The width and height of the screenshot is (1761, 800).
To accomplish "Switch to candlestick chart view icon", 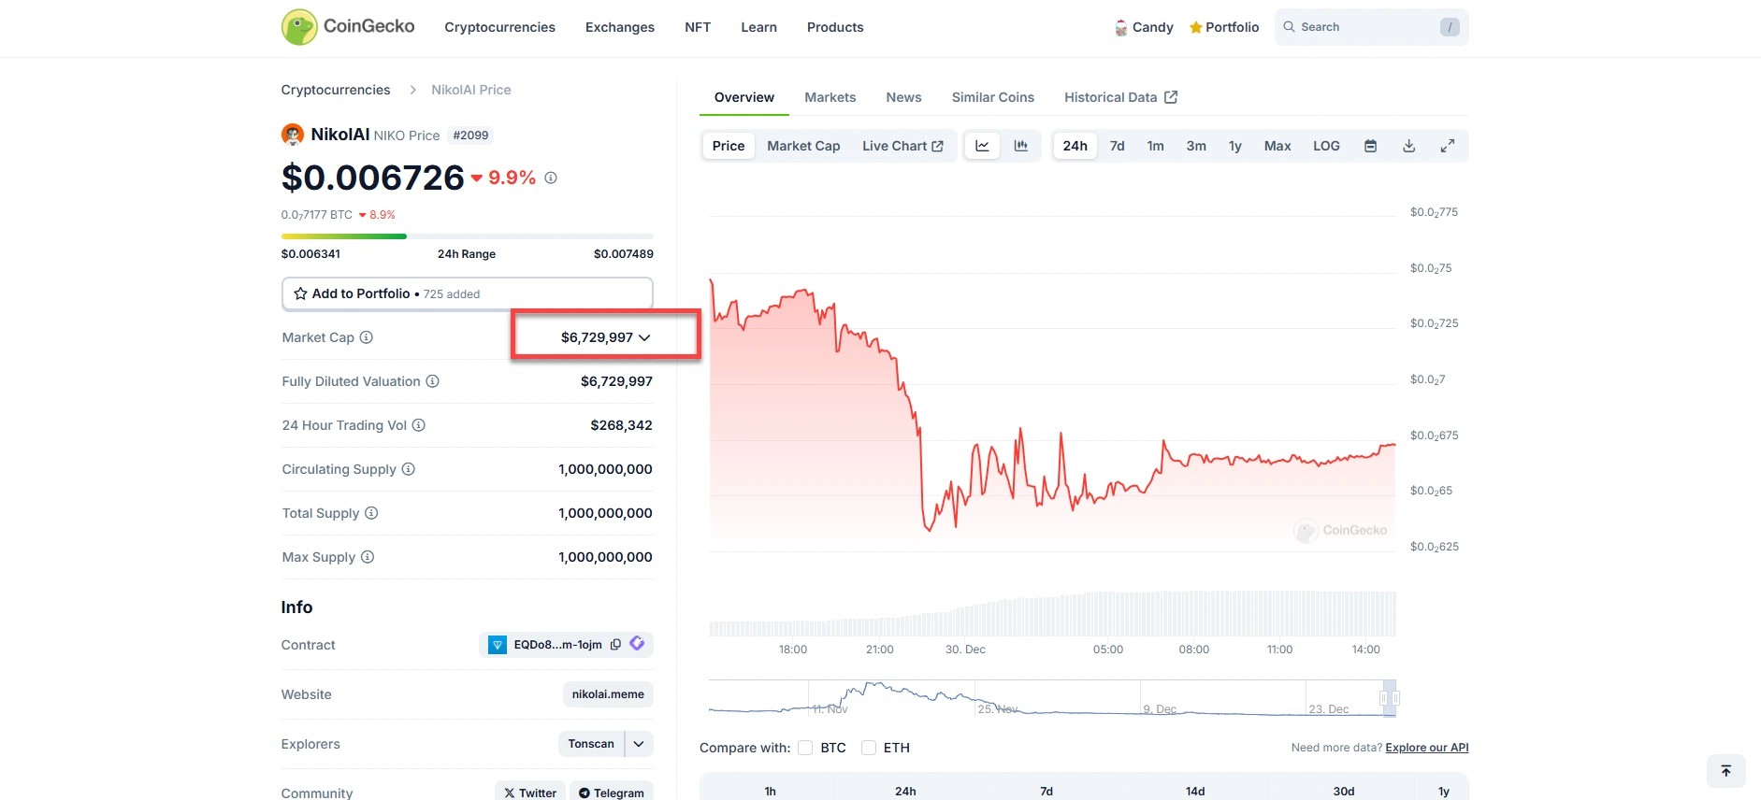I will tap(1021, 146).
